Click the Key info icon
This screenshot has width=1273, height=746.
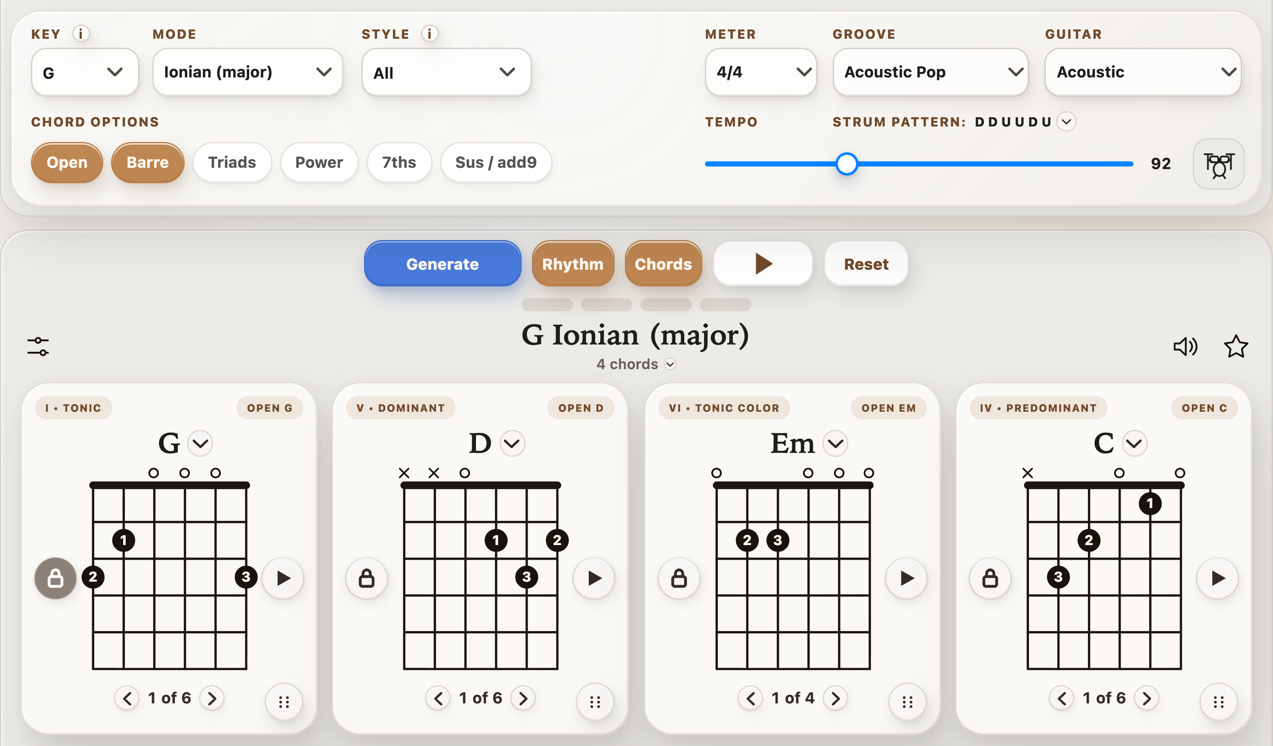click(x=81, y=34)
